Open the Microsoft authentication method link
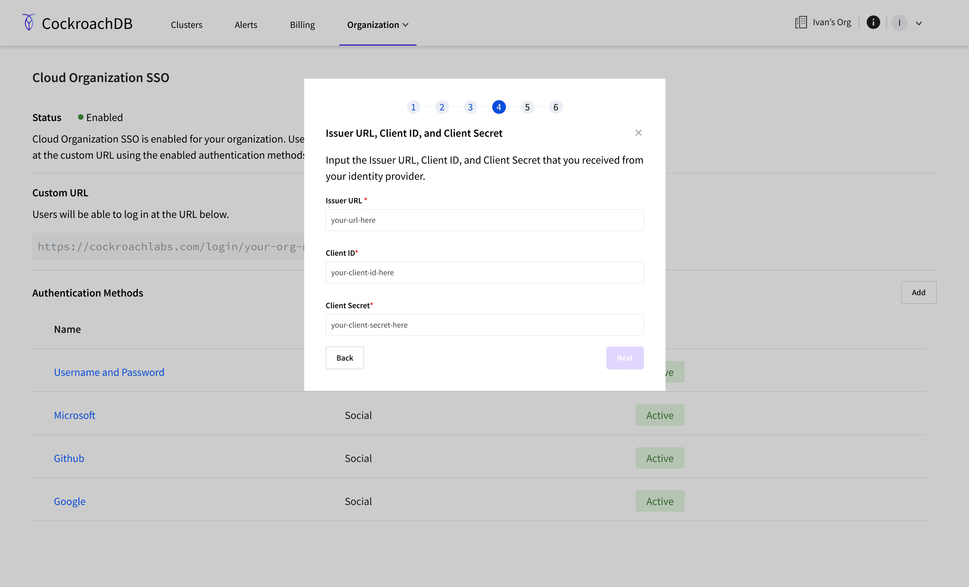Screen dimensions: 969x587 coord(74,415)
